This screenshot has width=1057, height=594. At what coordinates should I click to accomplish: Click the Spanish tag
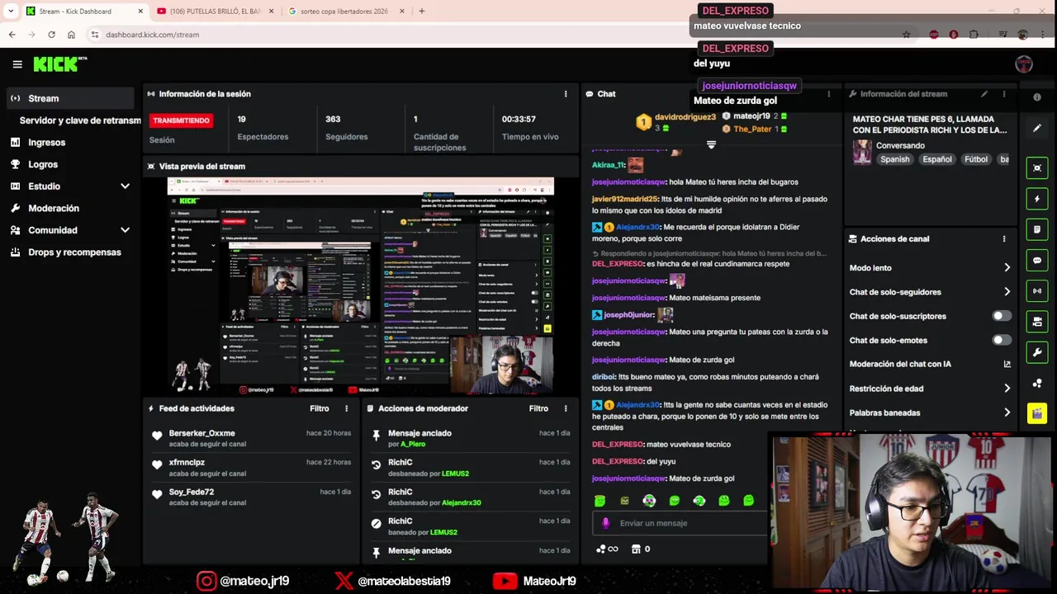(x=894, y=159)
